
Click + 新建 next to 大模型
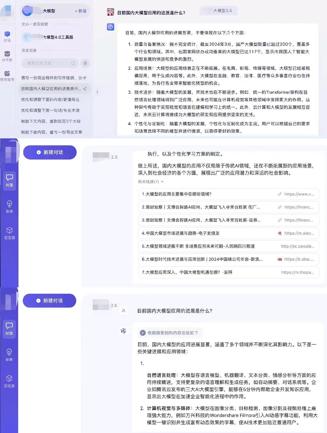tap(81, 11)
